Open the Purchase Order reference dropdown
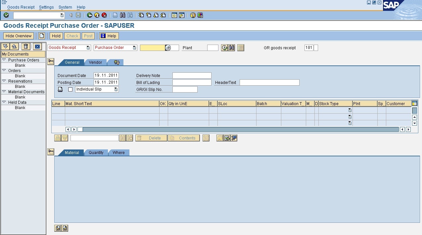422x235 pixels. (x=134, y=48)
